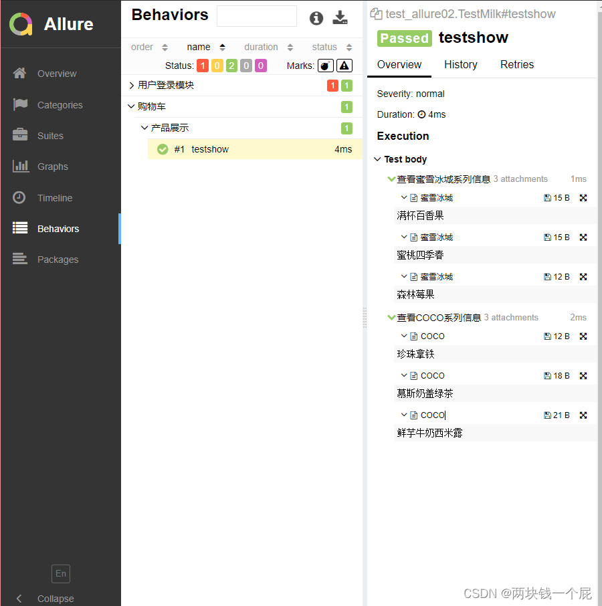
Task: Download the 21 B COCO attachment
Action: [x=557, y=415]
